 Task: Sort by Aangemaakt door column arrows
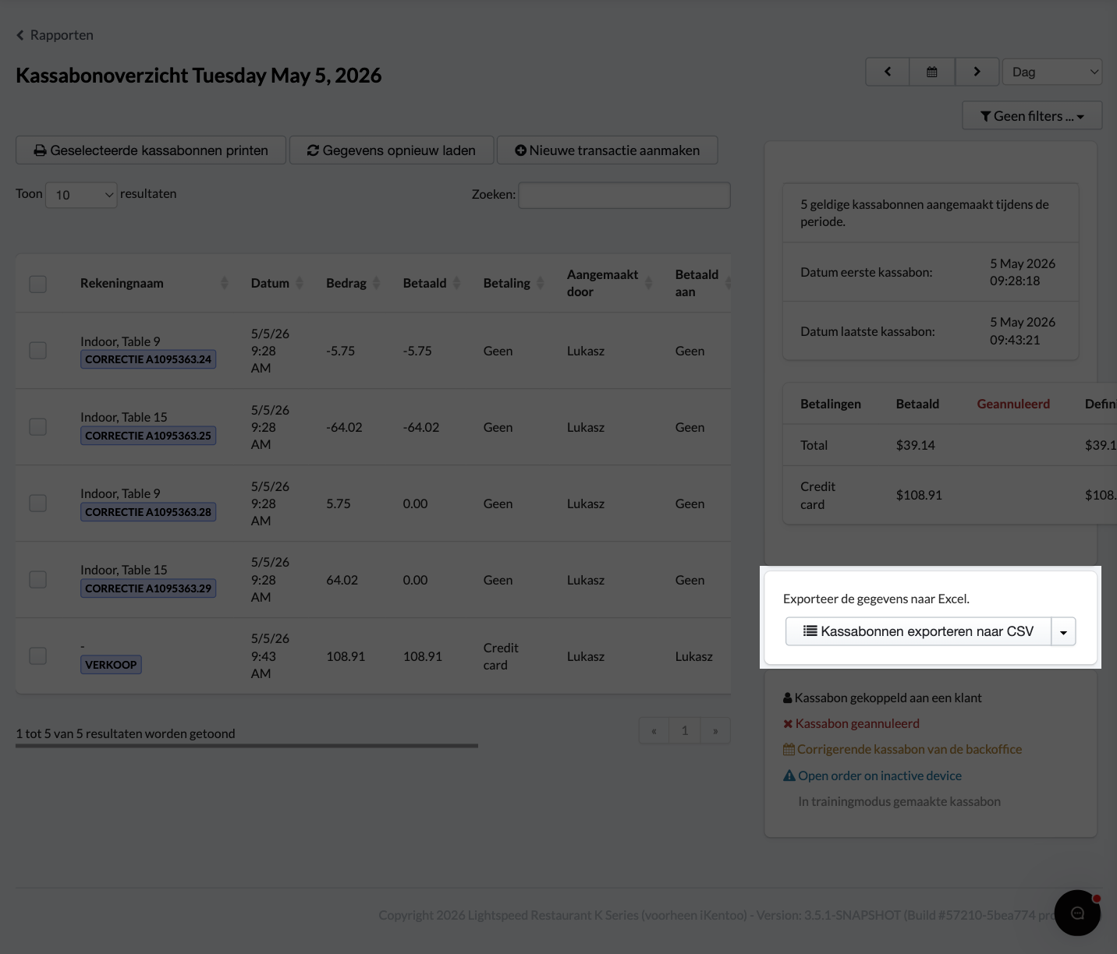coord(648,283)
